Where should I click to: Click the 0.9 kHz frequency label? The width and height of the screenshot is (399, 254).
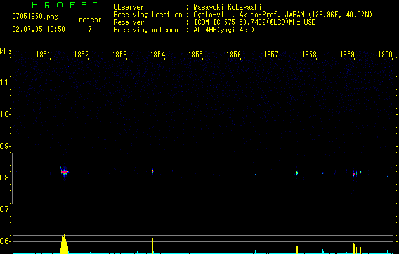pyautogui.click(x=5, y=146)
